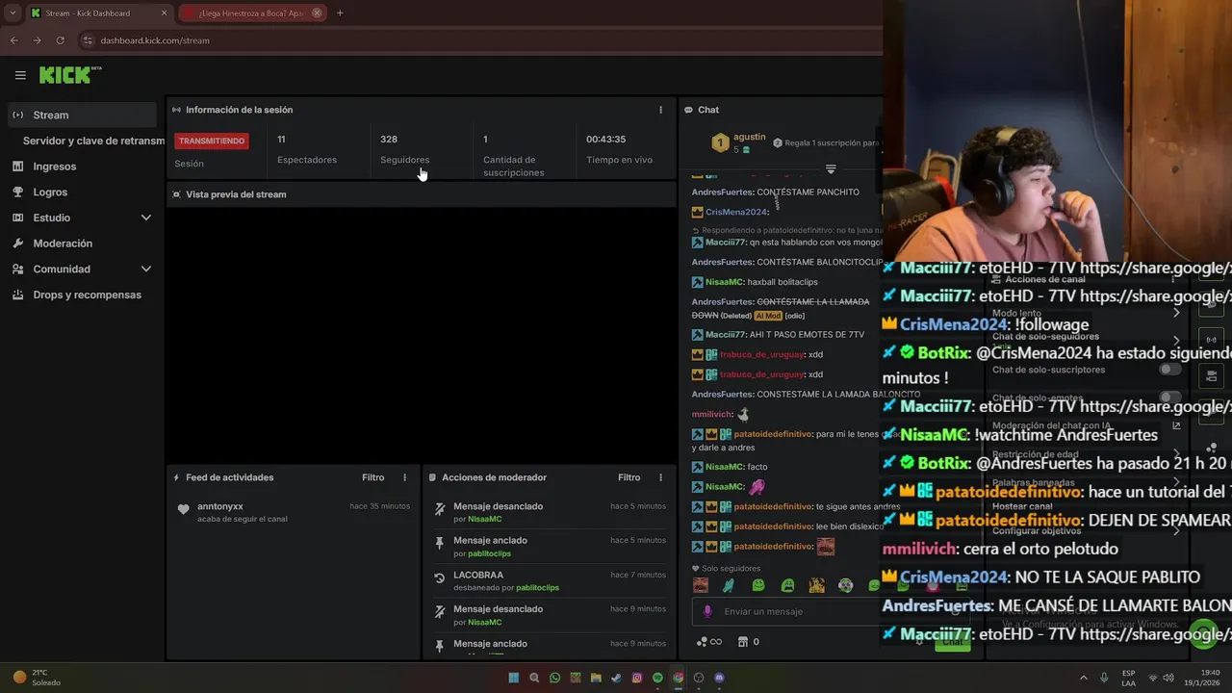Open the Windows Start menu
Viewport: 1232px width, 693px height.
(514, 678)
